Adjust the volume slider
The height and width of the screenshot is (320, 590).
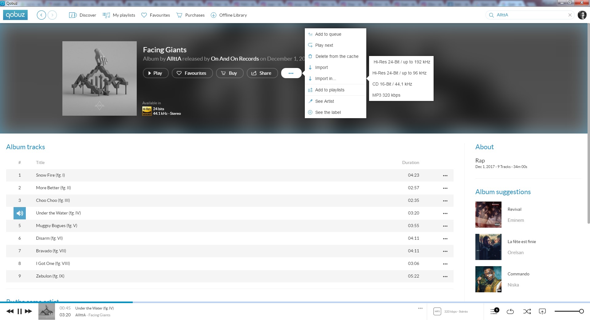(x=569, y=311)
